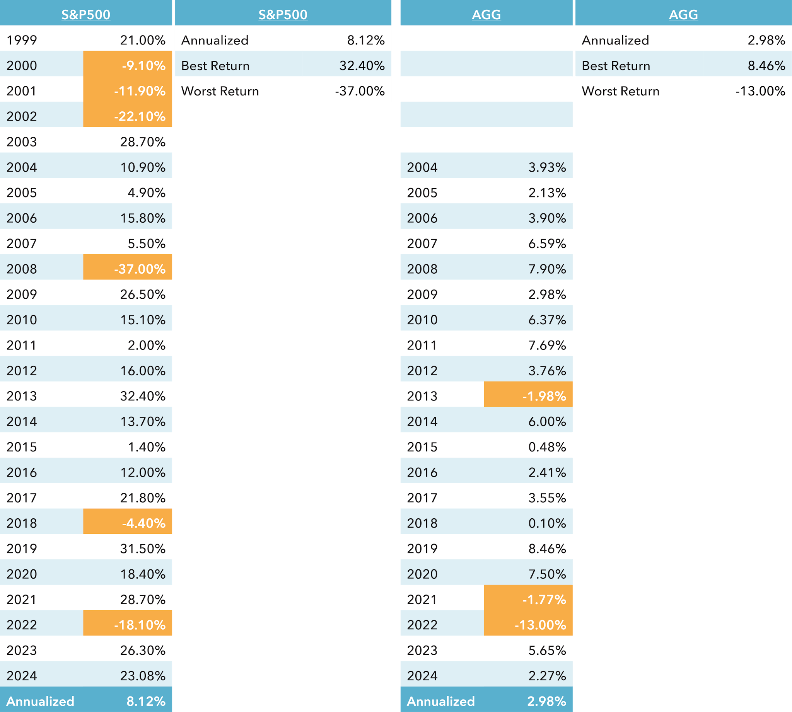Select AGG 2024 return 2.27%
Screen dimensions: 792x712
pyautogui.click(x=547, y=676)
